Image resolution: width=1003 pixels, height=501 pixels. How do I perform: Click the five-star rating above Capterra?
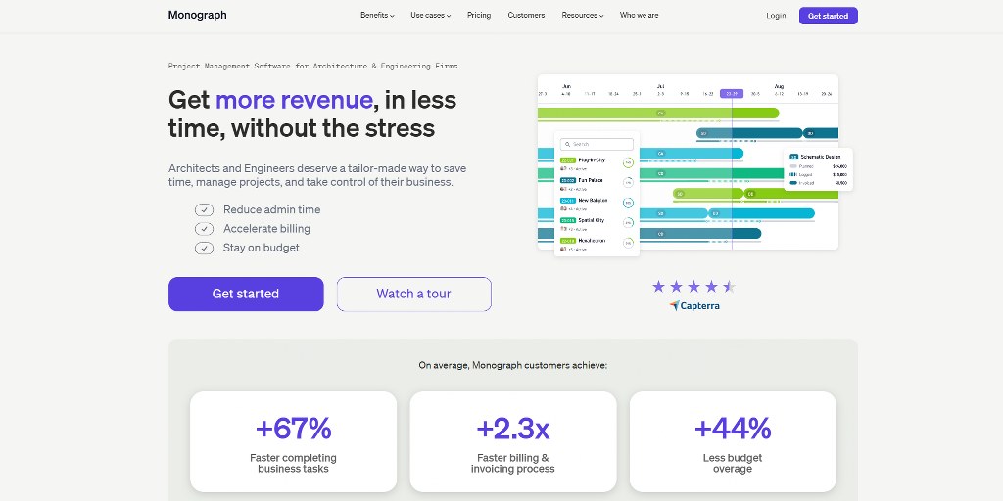tap(694, 287)
